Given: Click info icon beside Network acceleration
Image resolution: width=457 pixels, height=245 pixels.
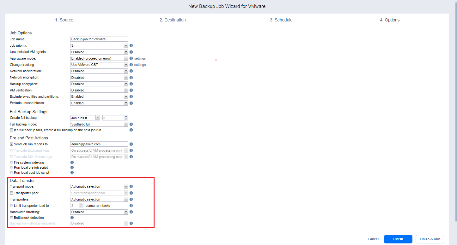Looking at the screenshot, I should [131, 71].
